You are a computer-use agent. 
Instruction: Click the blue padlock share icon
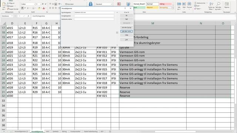91,4
